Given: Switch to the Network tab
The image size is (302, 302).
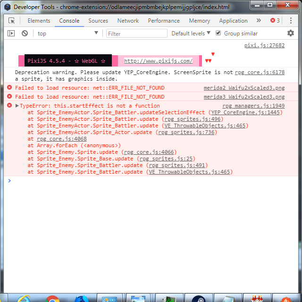Looking at the screenshot, I should click(x=128, y=21).
